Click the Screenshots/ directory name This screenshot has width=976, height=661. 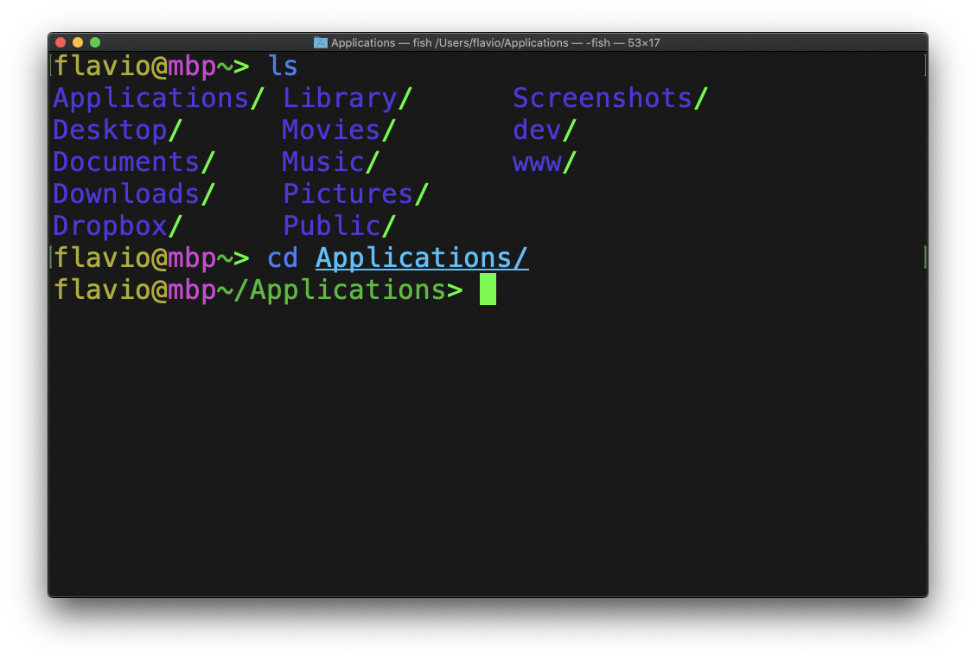point(609,99)
